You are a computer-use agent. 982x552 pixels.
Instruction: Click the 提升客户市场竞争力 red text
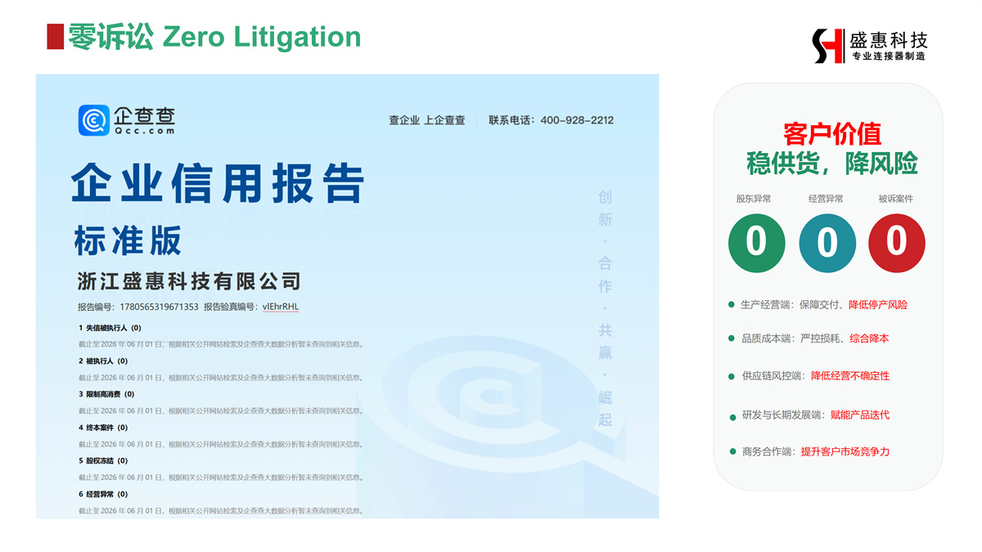click(x=845, y=451)
